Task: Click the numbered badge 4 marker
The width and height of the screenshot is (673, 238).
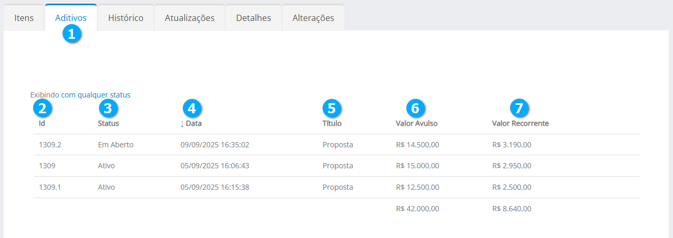Action: pyautogui.click(x=192, y=108)
